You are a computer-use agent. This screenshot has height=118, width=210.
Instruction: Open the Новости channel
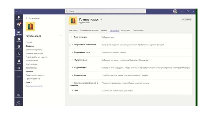point(30,71)
